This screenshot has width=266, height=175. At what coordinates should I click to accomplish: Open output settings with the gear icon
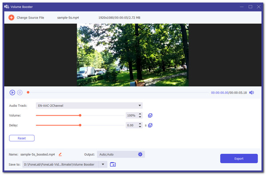[140, 155]
